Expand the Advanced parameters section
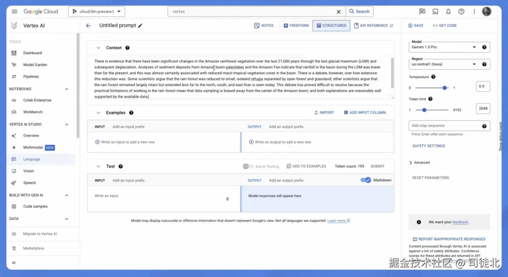This screenshot has height=277, width=508. [x=419, y=163]
